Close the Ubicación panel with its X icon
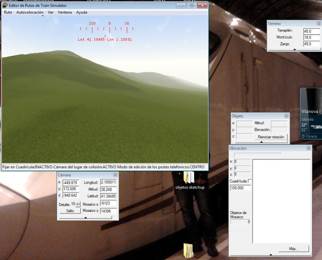Screen dimensions: 322x260 point(309,148)
